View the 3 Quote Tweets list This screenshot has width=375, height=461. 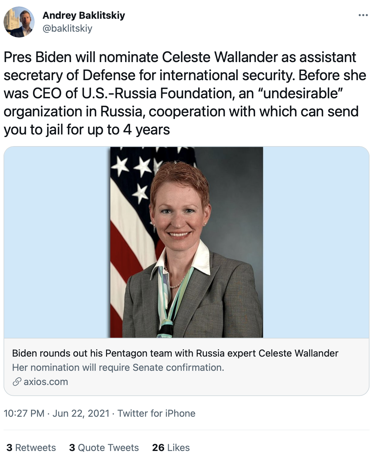tap(104, 448)
